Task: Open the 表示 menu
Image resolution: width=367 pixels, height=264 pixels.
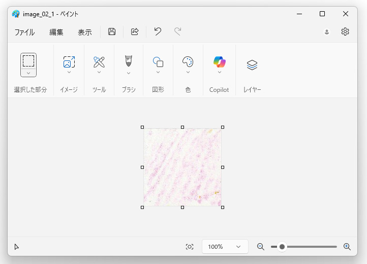Action: click(x=85, y=32)
